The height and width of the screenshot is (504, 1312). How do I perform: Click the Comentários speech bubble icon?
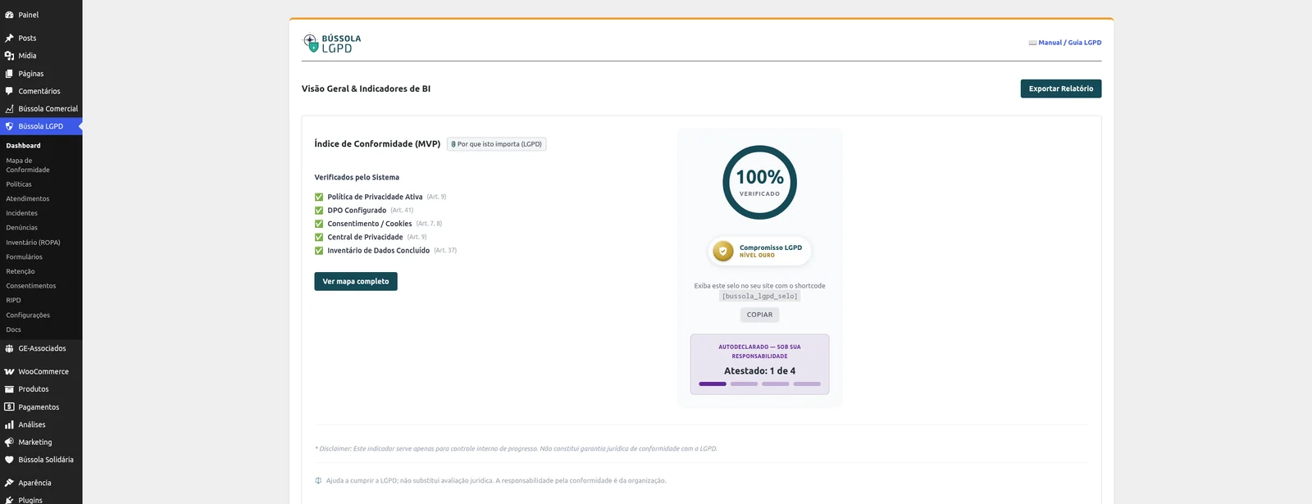[x=9, y=91]
